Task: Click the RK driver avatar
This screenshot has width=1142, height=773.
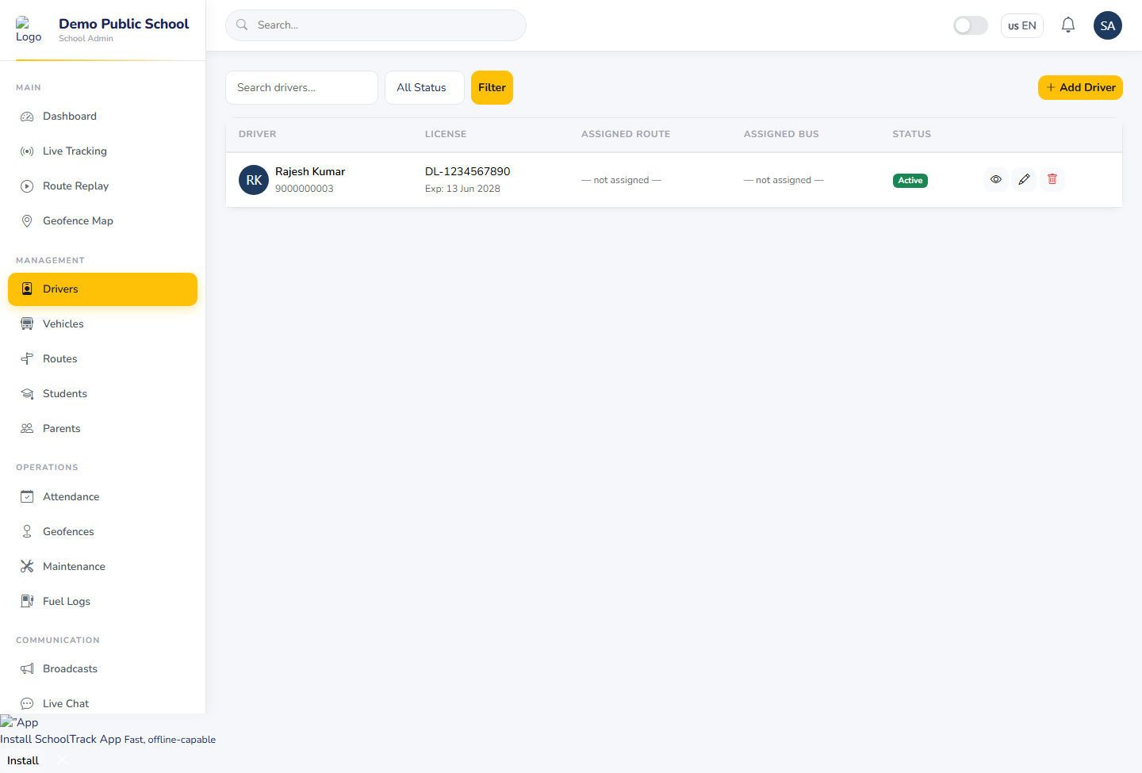Action: click(x=254, y=180)
